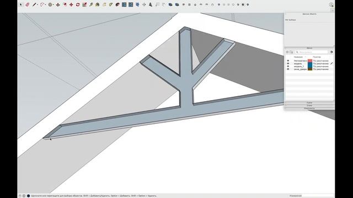Click the dark round status bar icon
This screenshot has height=198, width=353.
28,196
